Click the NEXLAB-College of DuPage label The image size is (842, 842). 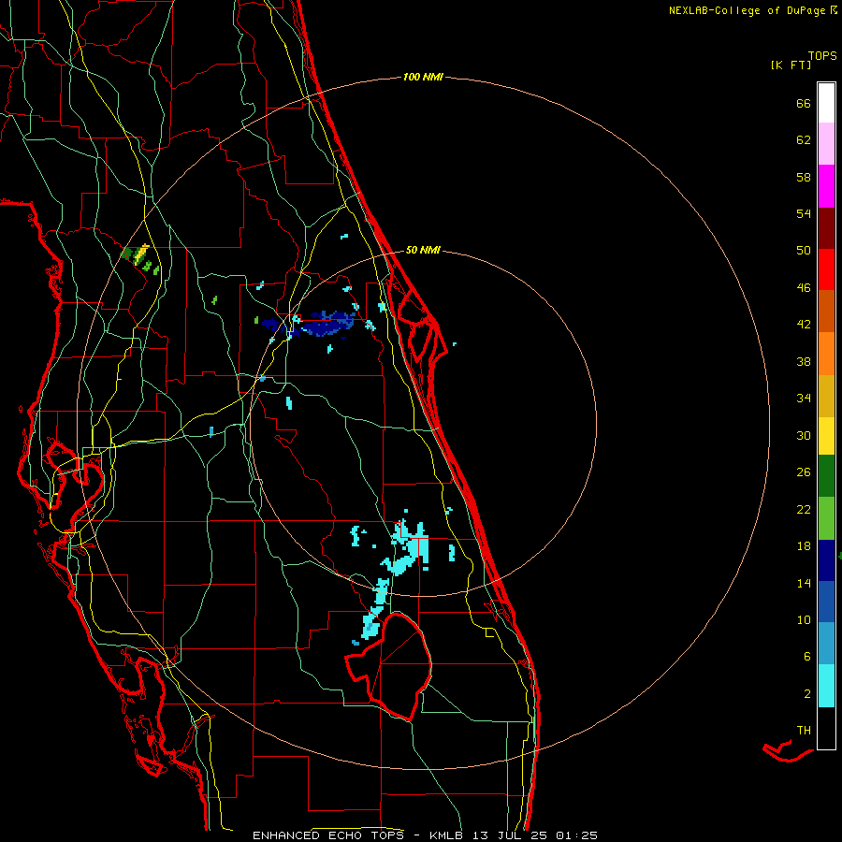[x=748, y=10]
